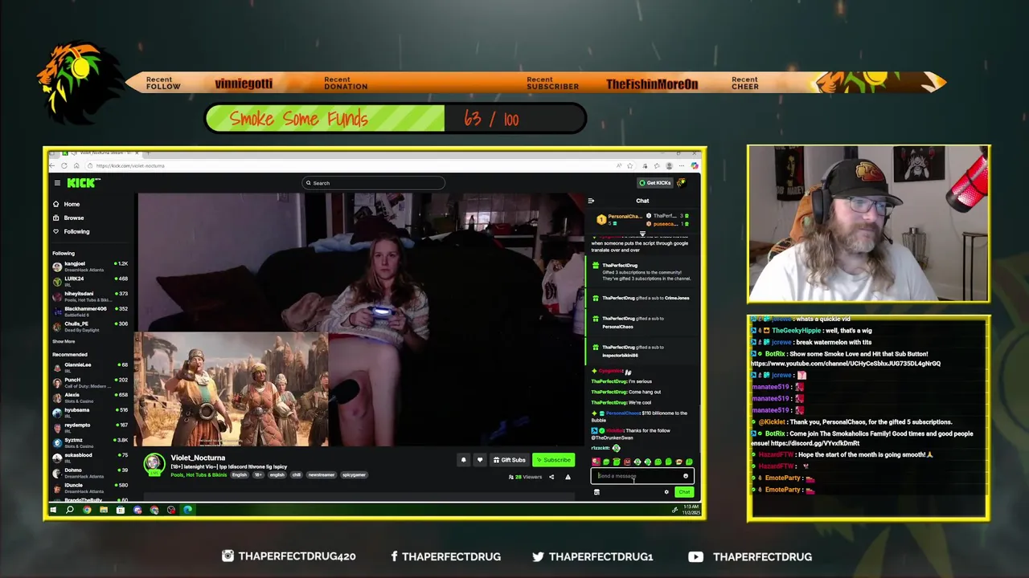
Task: Open Microsoft Store from the taskbar
Action: click(x=121, y=510)
